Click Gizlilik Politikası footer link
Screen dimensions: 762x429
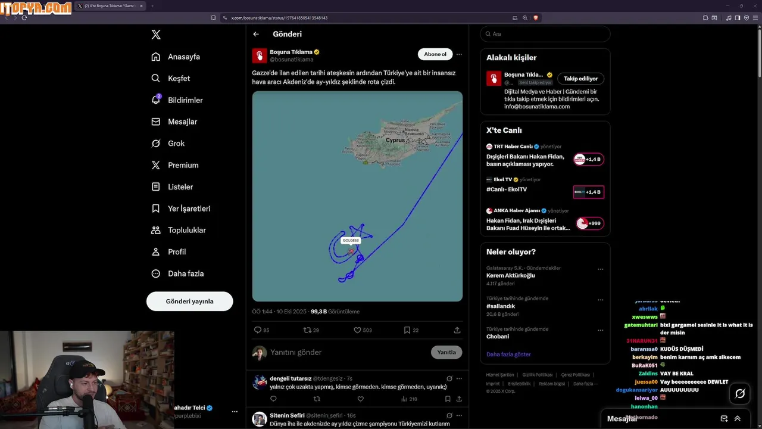[538, 375]
